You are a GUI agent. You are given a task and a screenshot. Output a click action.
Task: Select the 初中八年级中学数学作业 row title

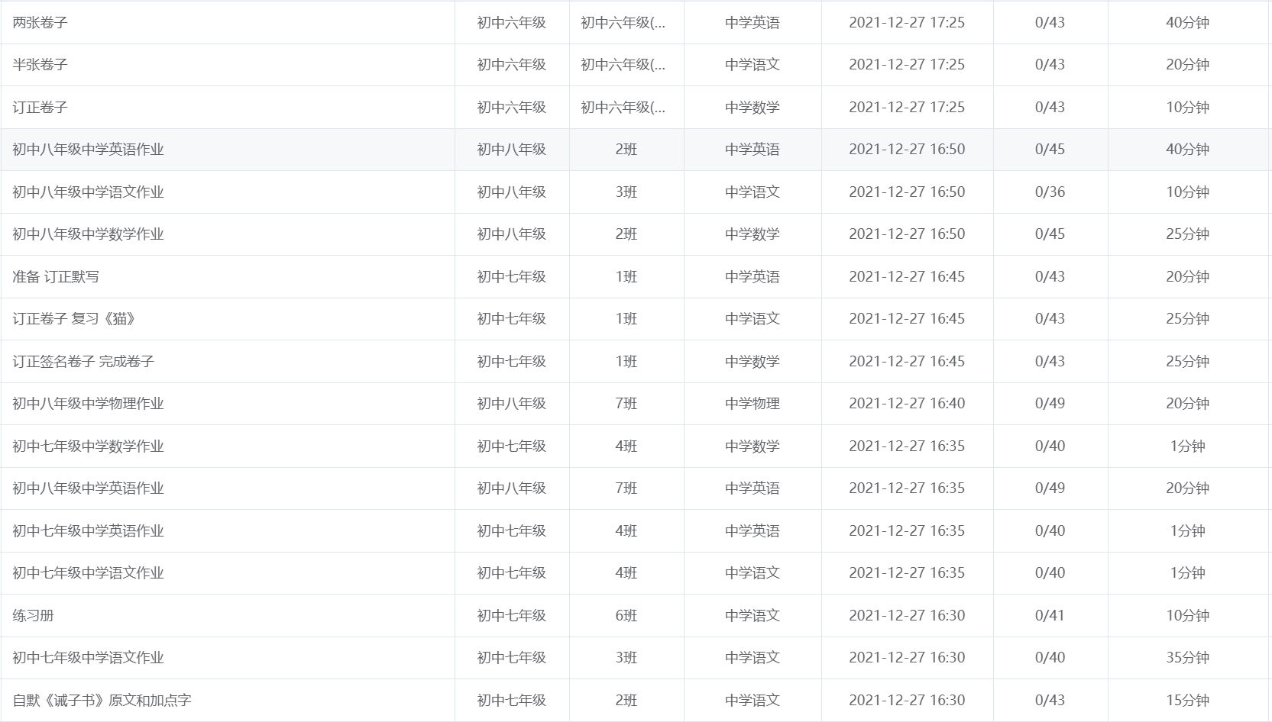coord(88,234)
